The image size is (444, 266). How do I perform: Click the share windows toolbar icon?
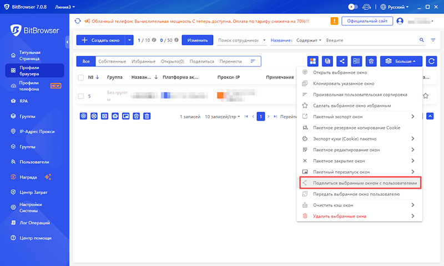(x=342, y=61)
